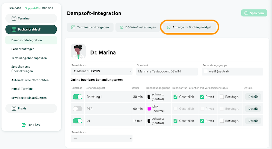This screenshot has height=149, width=272.
Task: Check Berufsgn. in the 01 row
Action: 222,121
